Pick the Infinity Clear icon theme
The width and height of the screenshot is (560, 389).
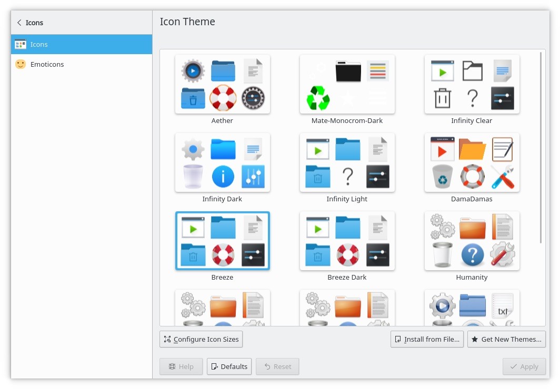click(472, 84)
